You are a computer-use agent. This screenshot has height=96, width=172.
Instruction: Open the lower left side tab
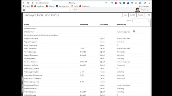(22, 88)
